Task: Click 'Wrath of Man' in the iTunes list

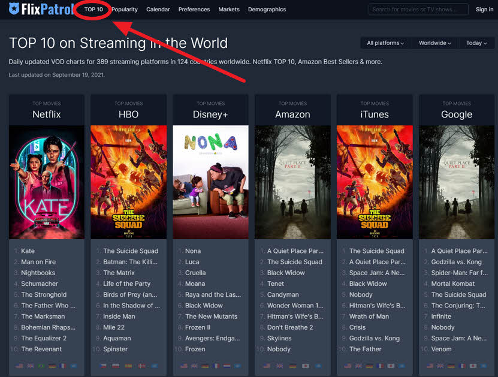Action: tap(369, 316)
